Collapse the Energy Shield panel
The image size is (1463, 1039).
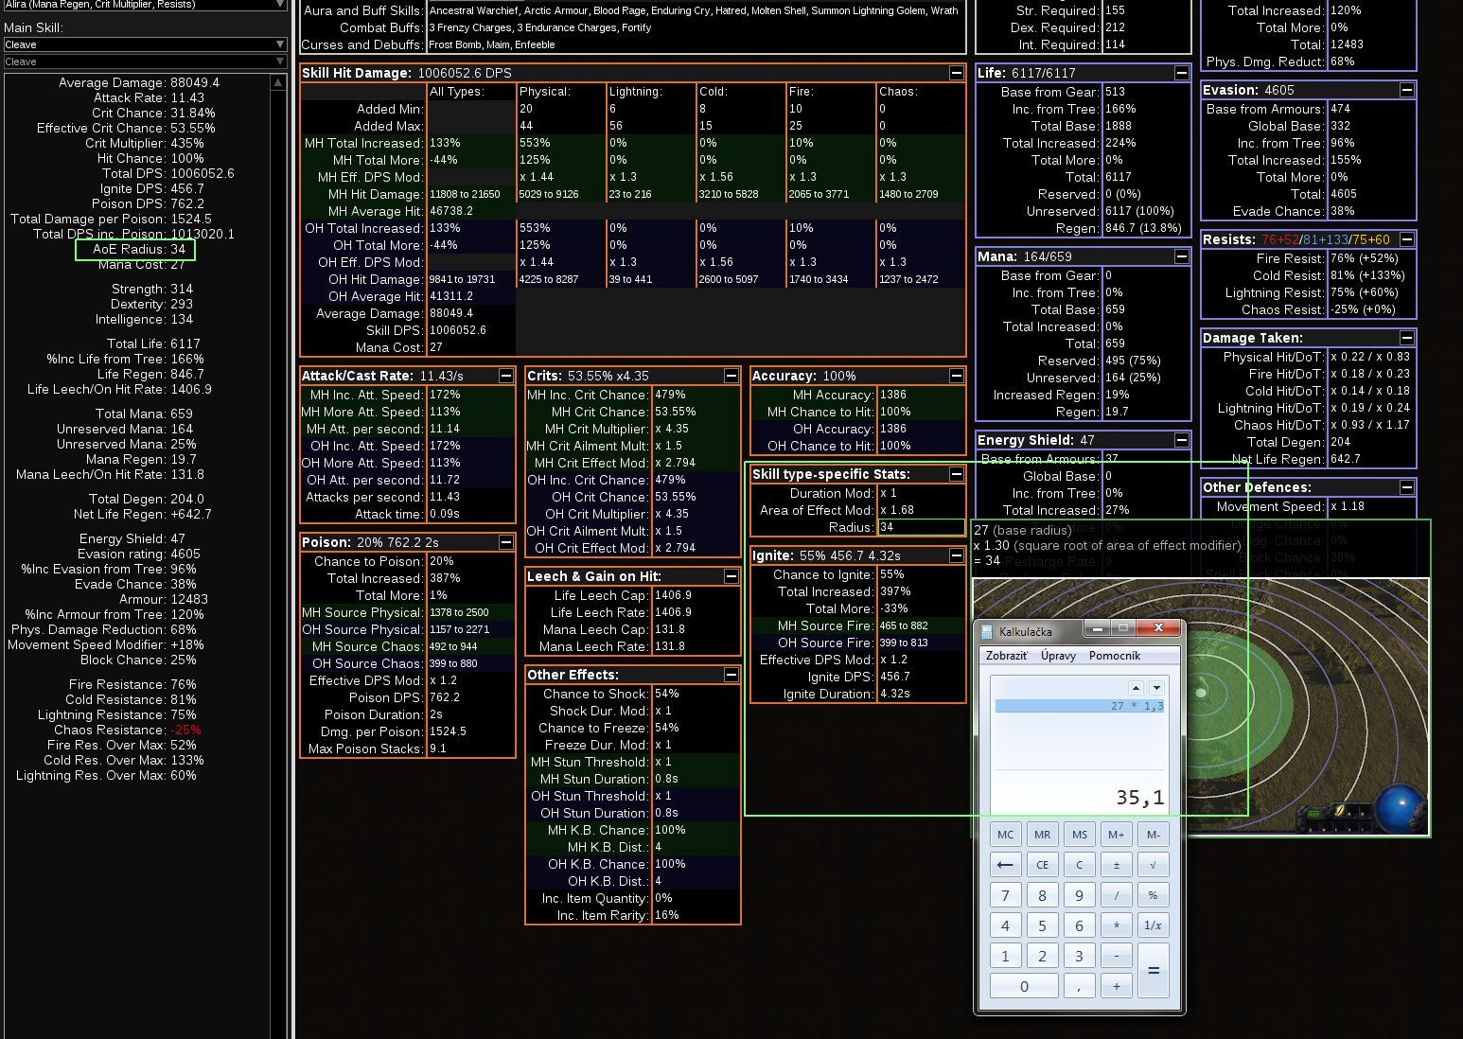click(1182, 439)
